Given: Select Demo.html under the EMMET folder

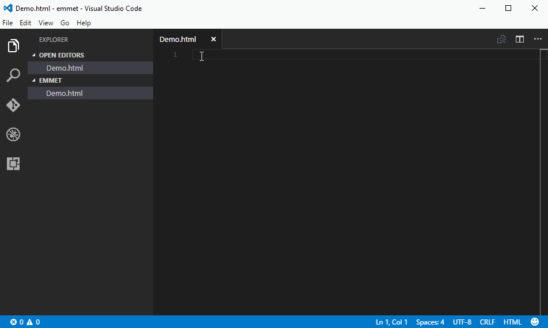Looking at the screenshot, I should 64,93.
